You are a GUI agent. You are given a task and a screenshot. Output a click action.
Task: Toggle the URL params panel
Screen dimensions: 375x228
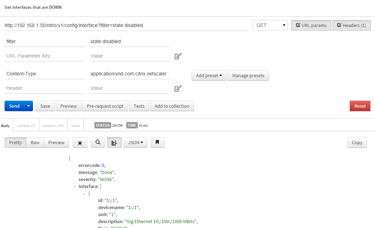coord(311,25)
